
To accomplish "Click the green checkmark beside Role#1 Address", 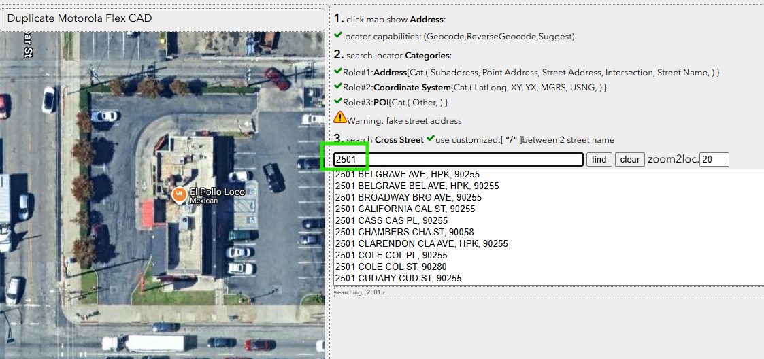I will (x=338, y=71).
